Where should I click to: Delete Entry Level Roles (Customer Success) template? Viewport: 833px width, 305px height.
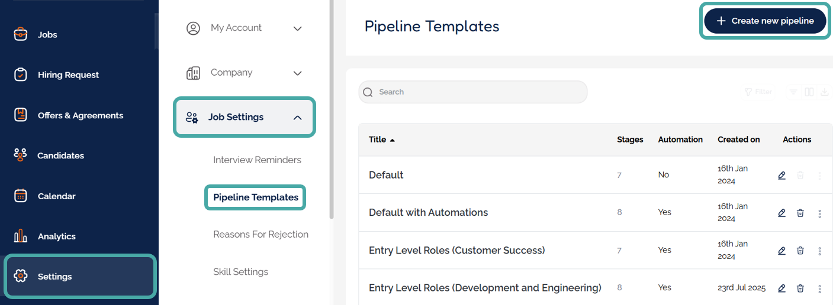pos(800,251)
